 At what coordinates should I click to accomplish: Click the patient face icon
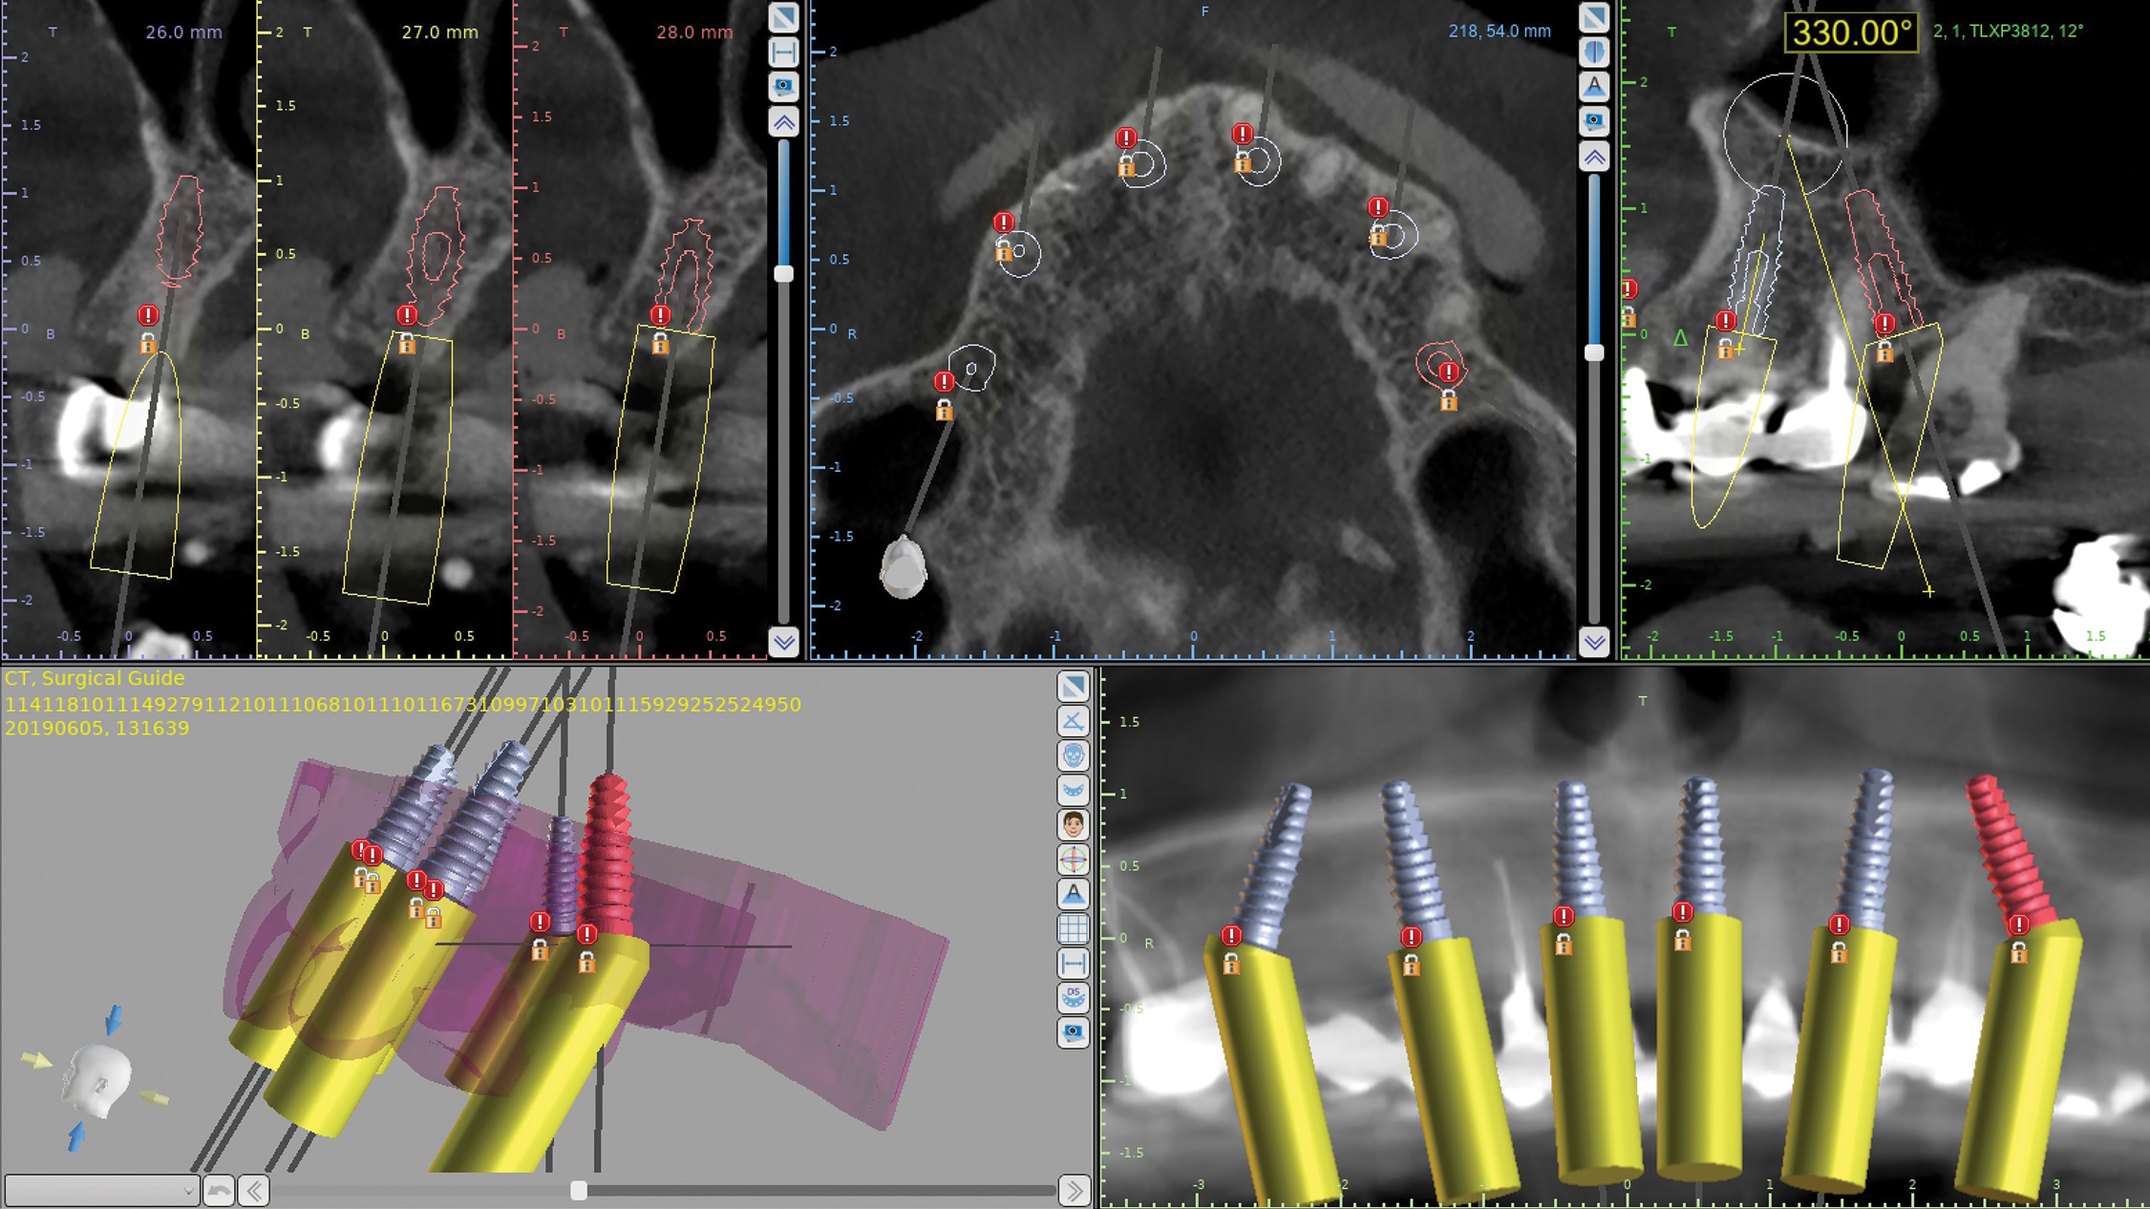point(1073,825)
